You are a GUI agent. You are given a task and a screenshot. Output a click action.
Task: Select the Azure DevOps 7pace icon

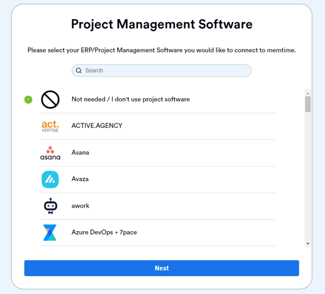point(50,232)
